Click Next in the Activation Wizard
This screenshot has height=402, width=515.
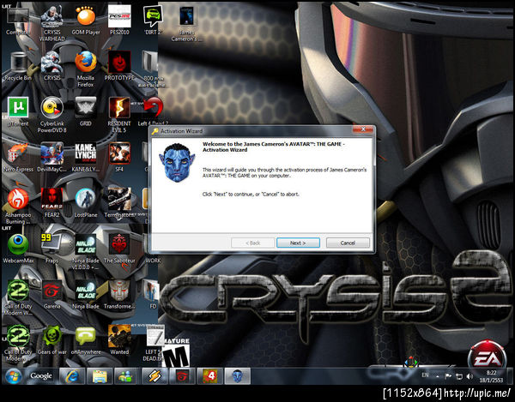(x=298, y=243)
